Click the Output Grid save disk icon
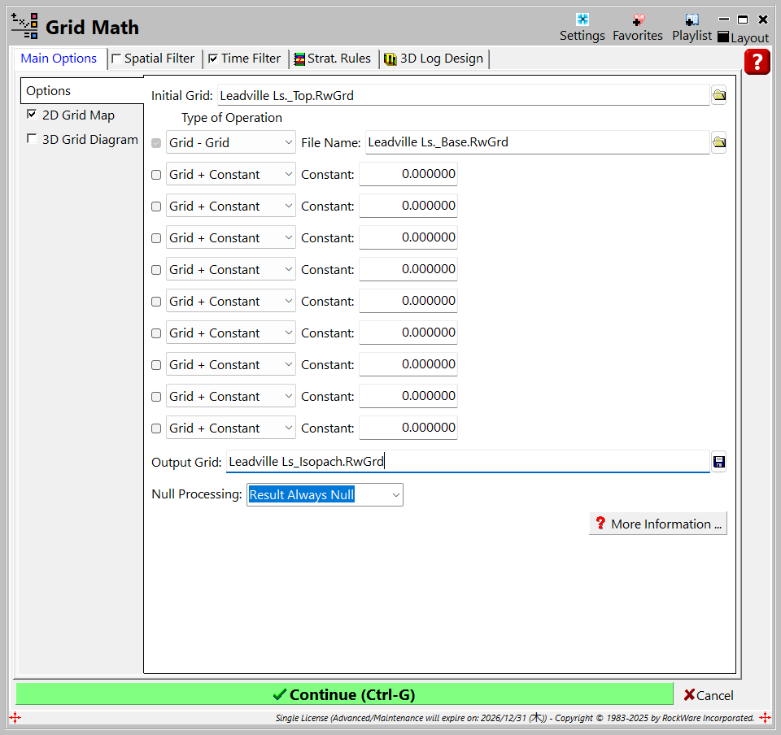The height and width of the screenshot is (735, 781). pyautogui.click(x=718, y=462)
